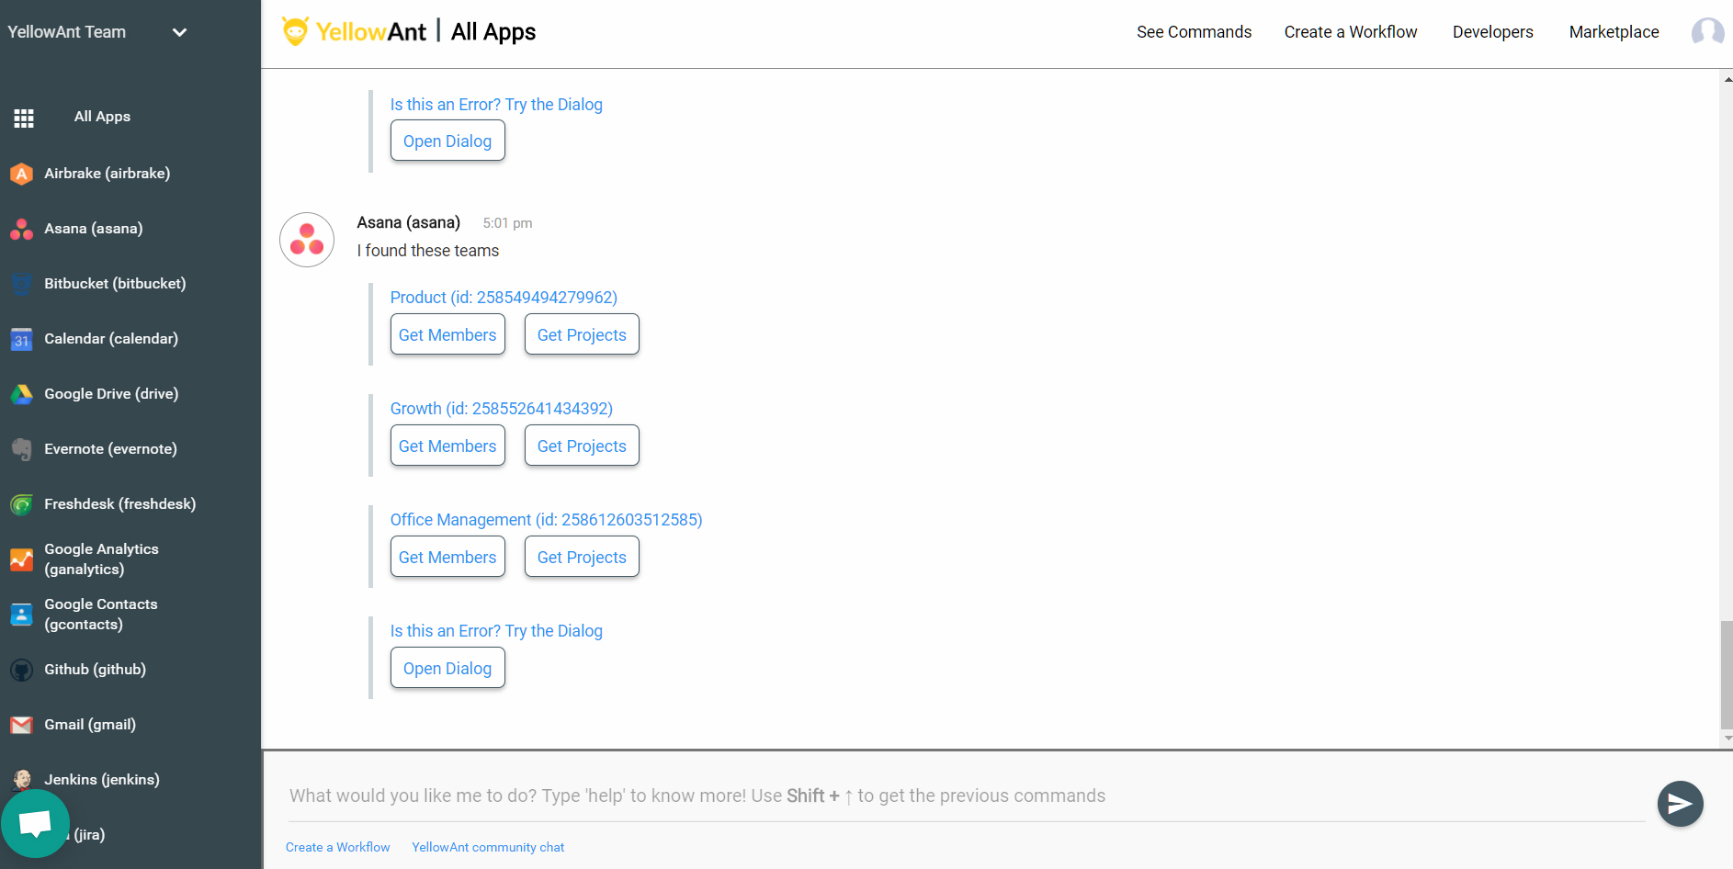Go to Marketplace in top navigation
Screen dimensions: 1733x869
1614,32
